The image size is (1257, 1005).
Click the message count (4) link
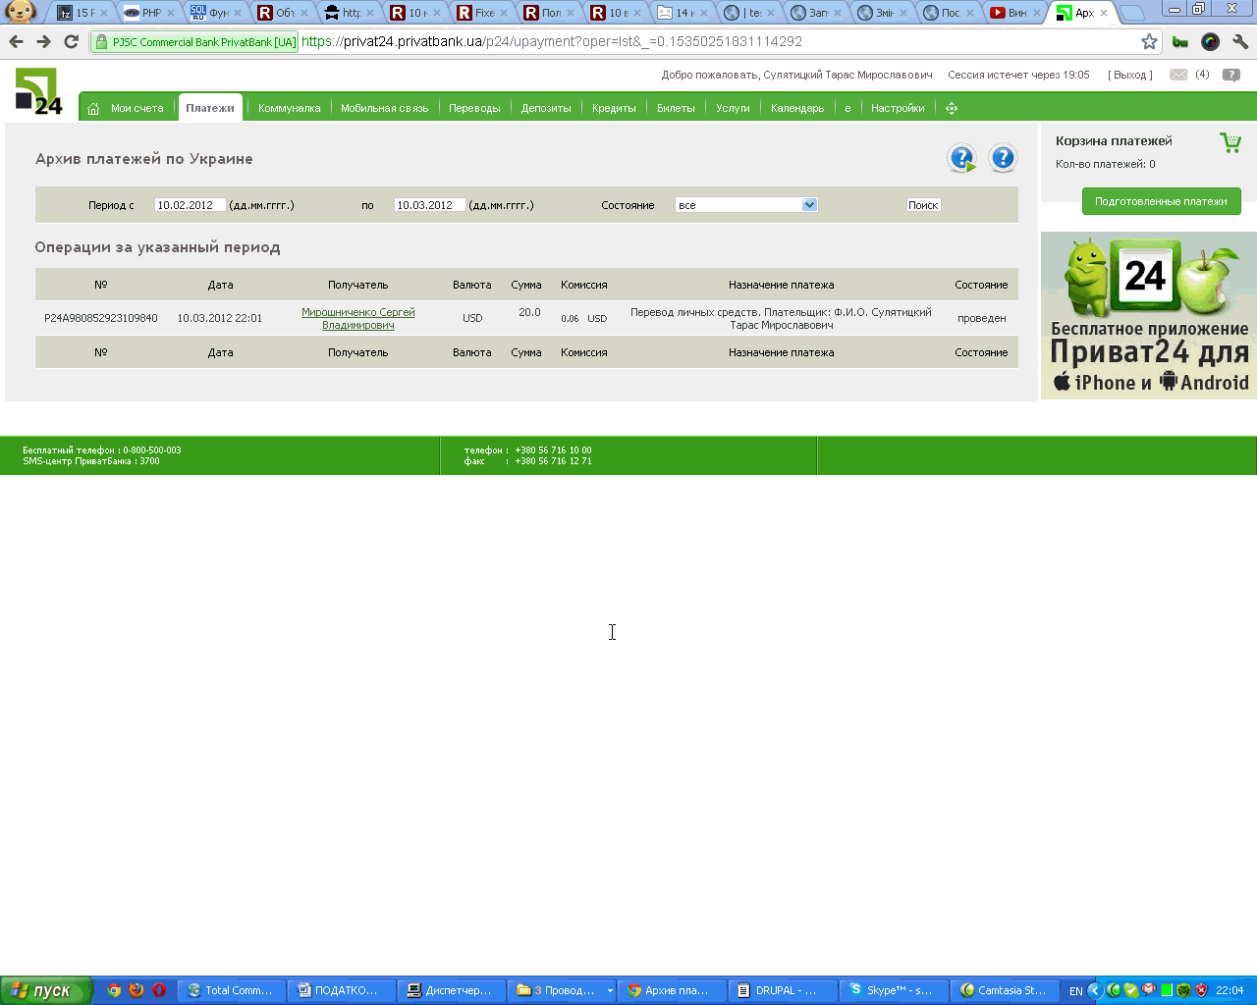(x=1202, y=75)
